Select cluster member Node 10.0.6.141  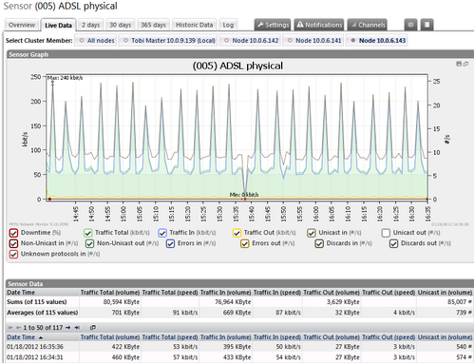point(313,41)
